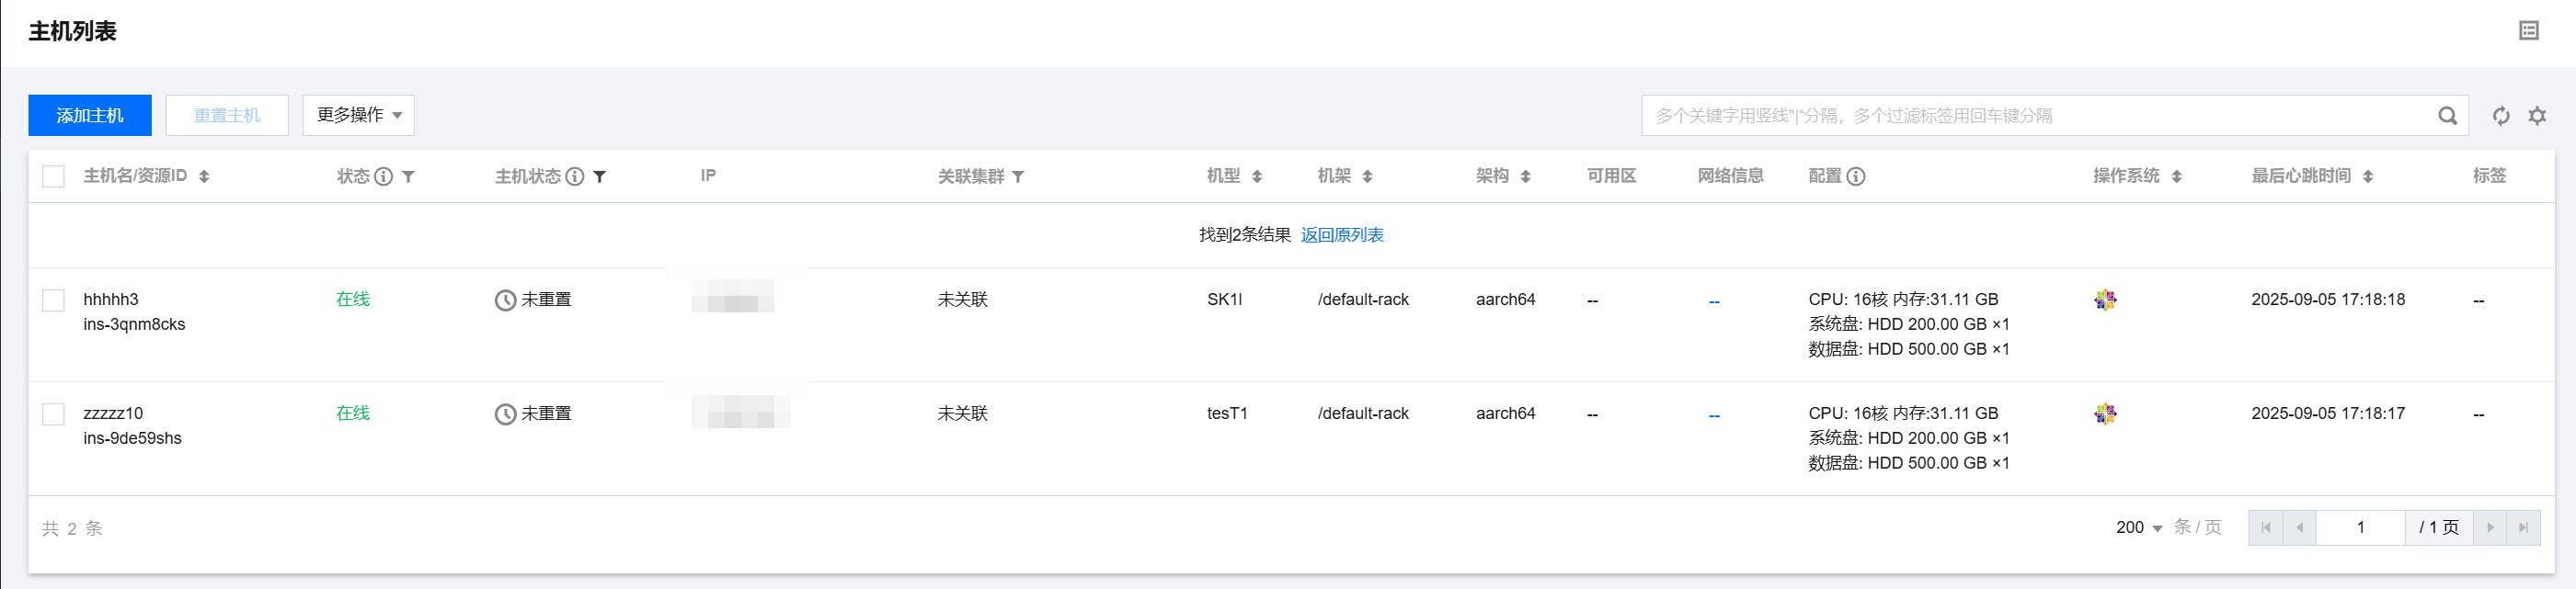This screenshot has height=589, width=2576.
Task: Click the 主机状态 filter funnel icon
Action: [x=599, y=176]
